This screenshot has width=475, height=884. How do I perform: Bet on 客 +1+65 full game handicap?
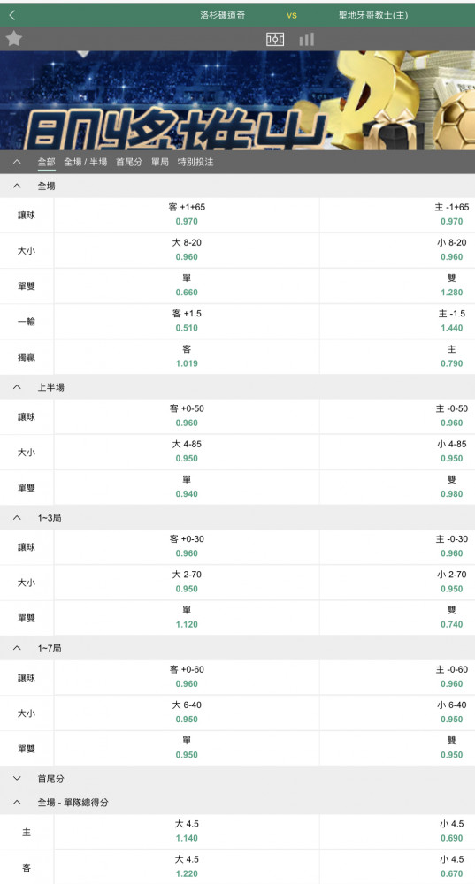tap(187, 215)
